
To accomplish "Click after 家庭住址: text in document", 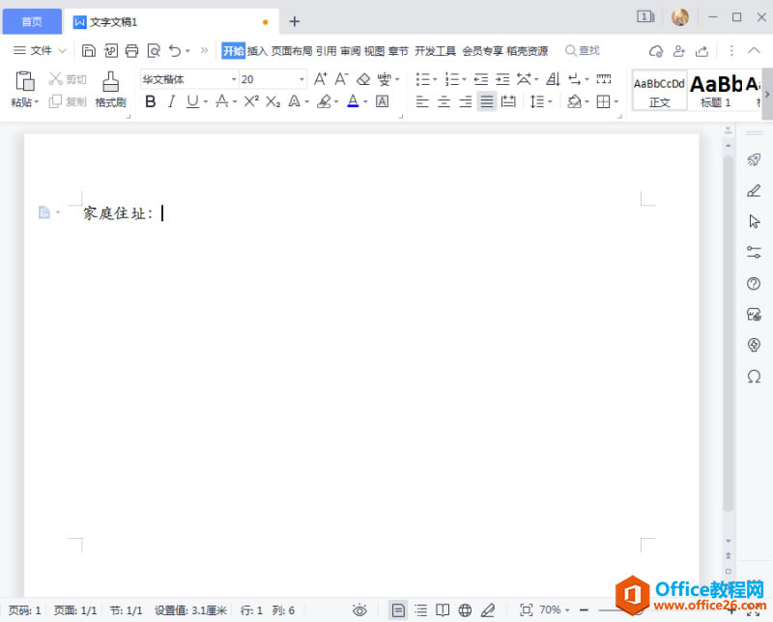I will point(162,212).
